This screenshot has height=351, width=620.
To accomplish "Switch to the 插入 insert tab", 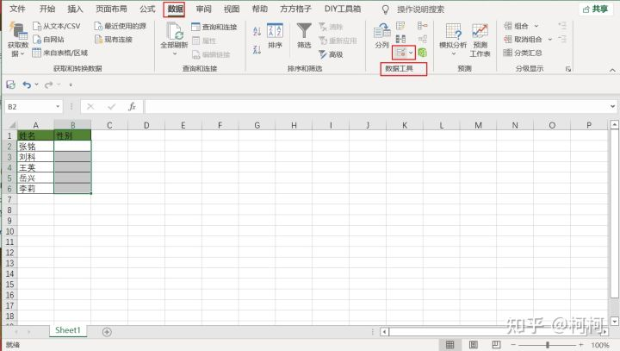I will pyautogui.click(x=75, y=9).
